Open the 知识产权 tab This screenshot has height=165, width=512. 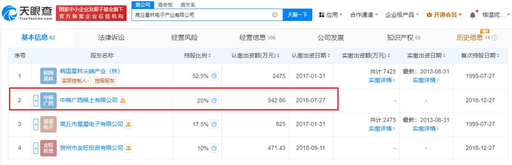[x=404, y=38]
